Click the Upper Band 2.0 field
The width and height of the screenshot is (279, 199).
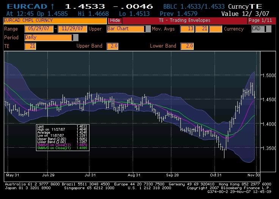pyautogui.click(x=113, y=46)
